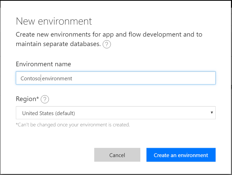Click the New environment dialog heading
232x175 pixels.
[x=54, y=21]
